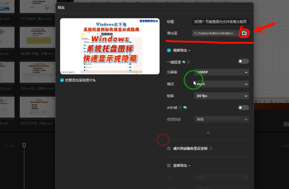The height and width of the screenshot is (189, 289).
Task: Click the cover preview thumbnail in export dialog
Action: (110, 46)
